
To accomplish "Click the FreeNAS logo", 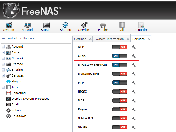I will tap(32, 11).
